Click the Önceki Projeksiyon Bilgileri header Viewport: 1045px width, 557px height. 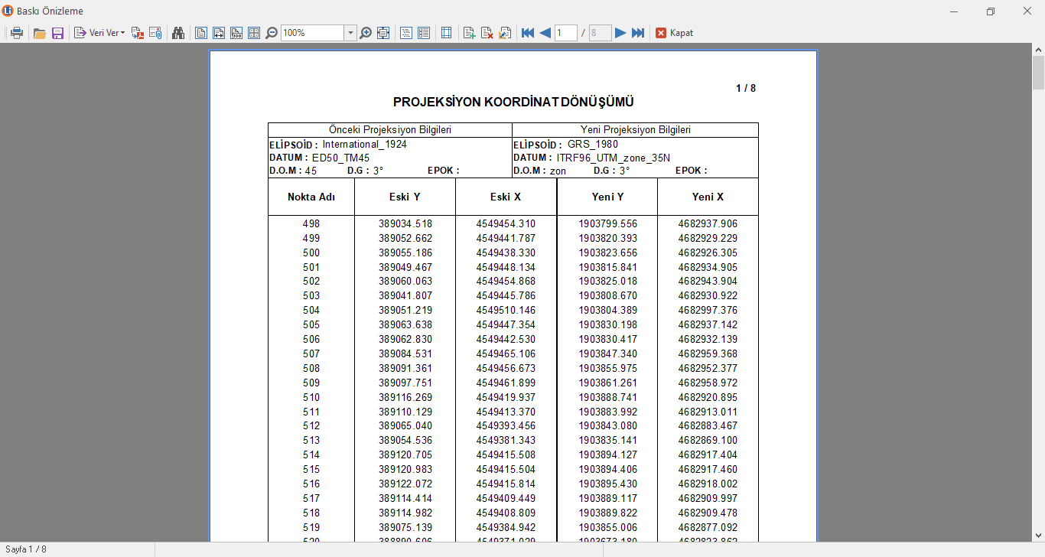[x=390, y=130]
